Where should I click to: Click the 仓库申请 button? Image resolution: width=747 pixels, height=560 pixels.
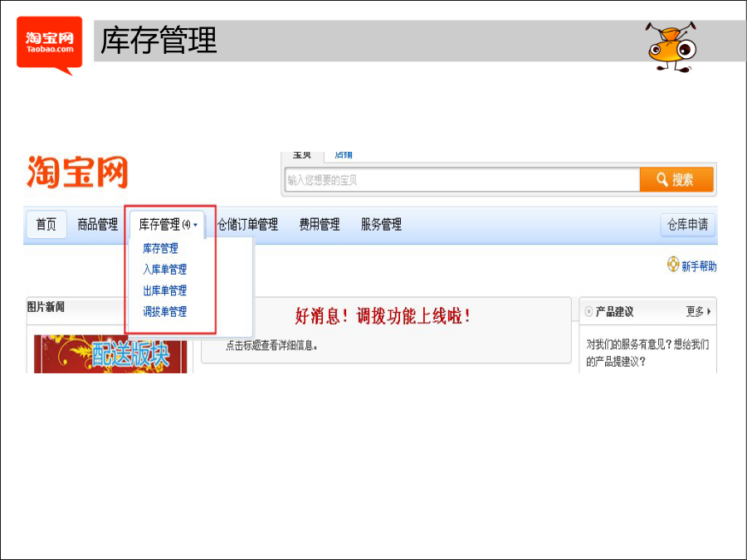coord(687,225)
